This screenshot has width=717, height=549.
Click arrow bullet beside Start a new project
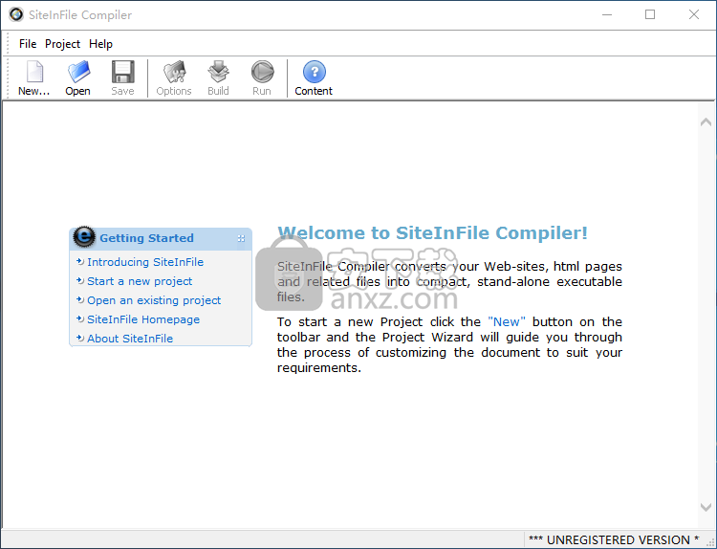[x=80, y=281]
